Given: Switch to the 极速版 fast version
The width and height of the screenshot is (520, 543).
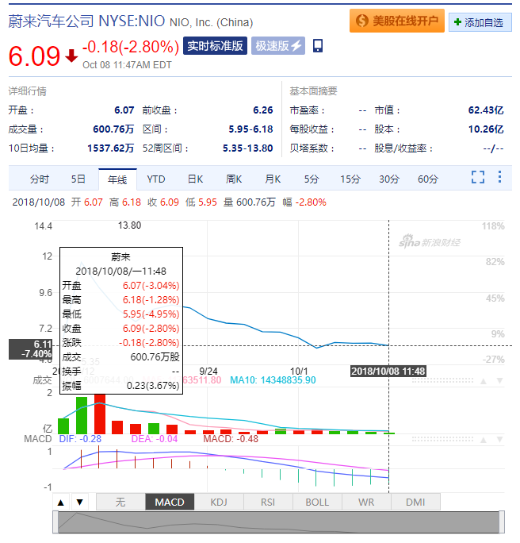Looking at the screenshot, I should click(x=278, y=45).
